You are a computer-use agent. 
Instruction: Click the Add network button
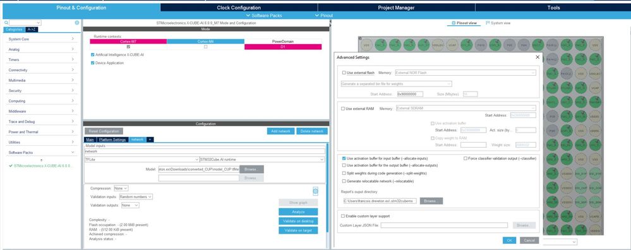280,131
